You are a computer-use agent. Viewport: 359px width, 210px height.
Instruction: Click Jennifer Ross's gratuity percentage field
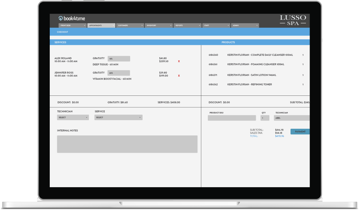(119, 73)
